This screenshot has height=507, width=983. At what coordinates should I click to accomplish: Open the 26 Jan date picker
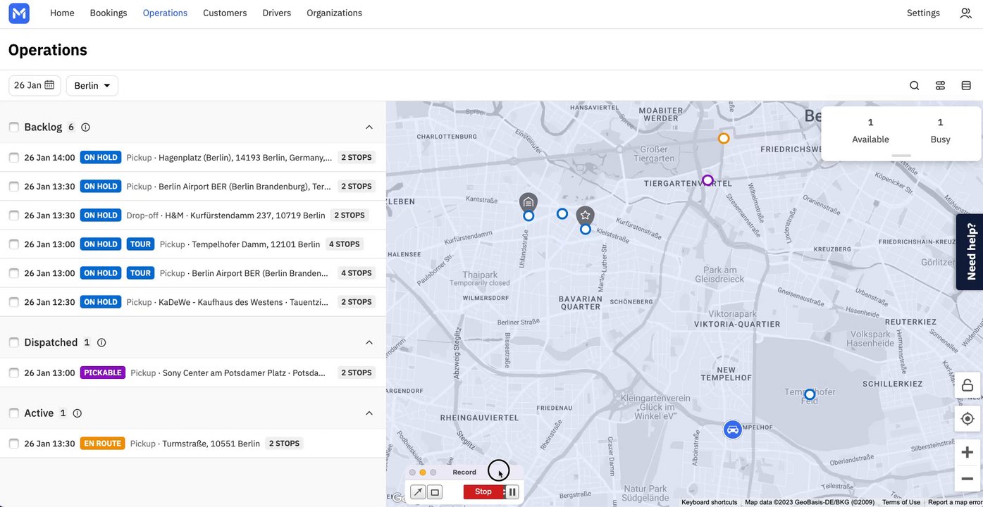pyautogui.click(x=35, y=85)
